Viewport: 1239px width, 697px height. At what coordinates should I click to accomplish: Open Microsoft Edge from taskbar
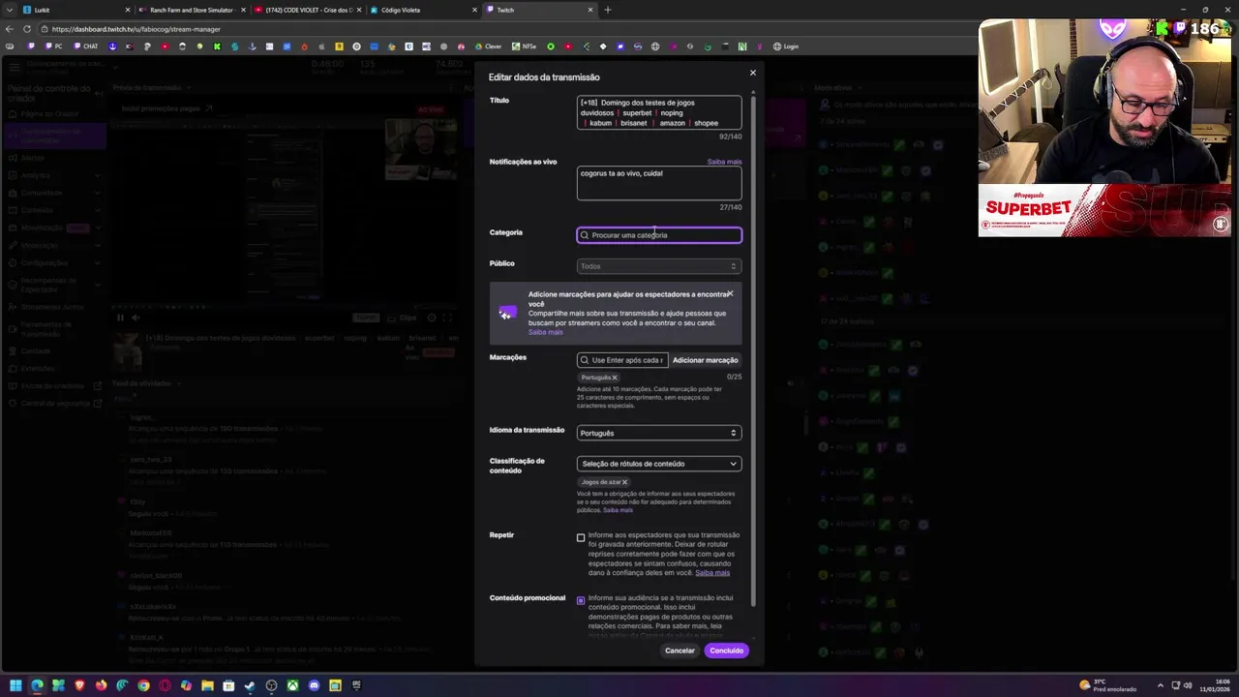(37, 685)
